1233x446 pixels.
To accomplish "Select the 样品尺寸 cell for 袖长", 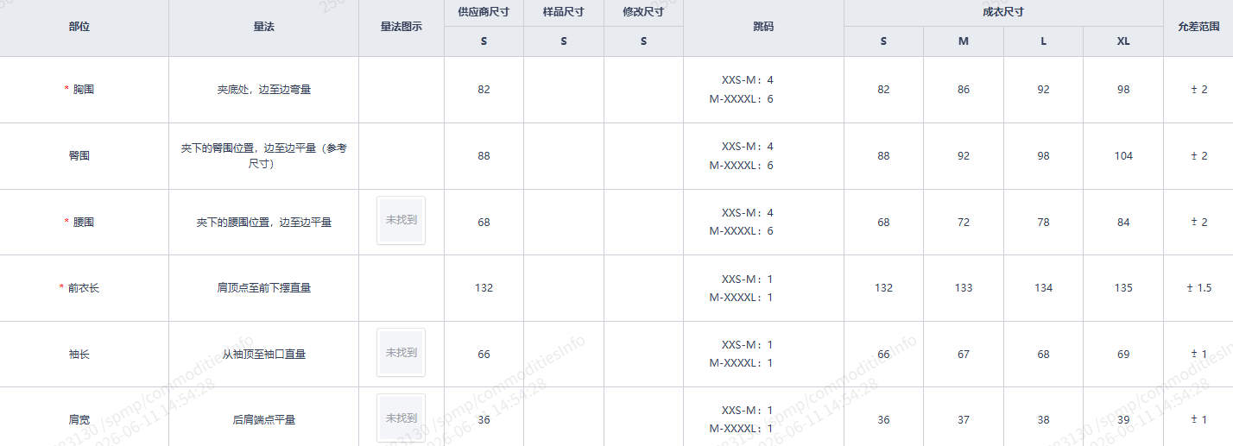I will (x=564, y=354).
